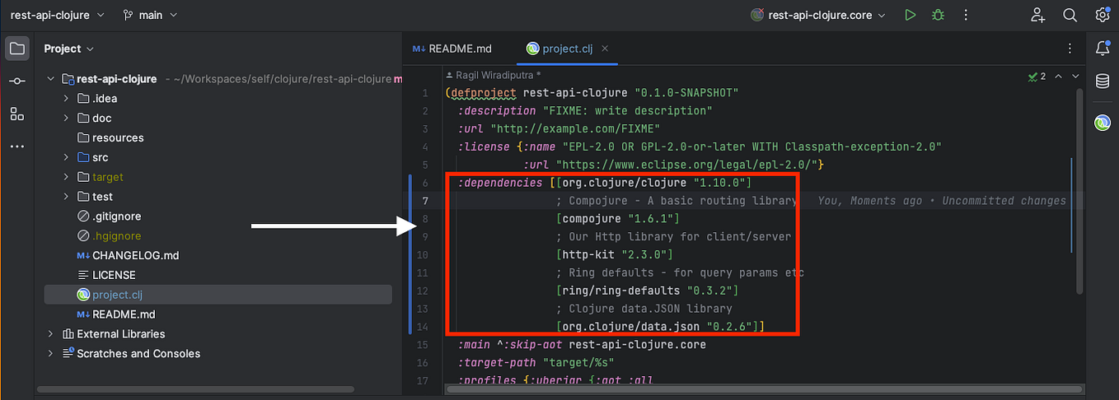Open the rest-api-clojure.core run configuration dropdown
Viewport: 1119px width, 400px height.
817,15
